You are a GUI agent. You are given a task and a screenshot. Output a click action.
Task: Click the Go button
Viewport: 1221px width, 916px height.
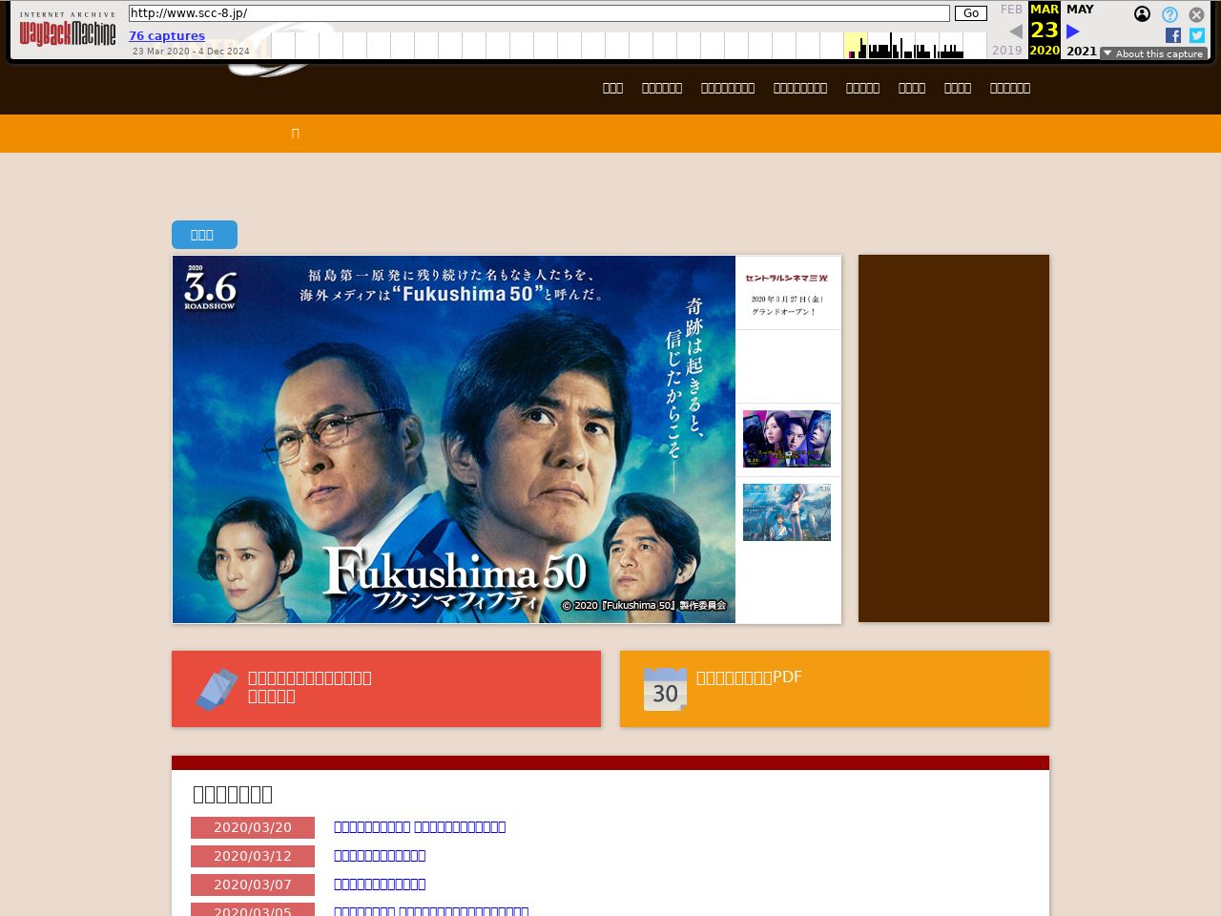pos(971,13)
